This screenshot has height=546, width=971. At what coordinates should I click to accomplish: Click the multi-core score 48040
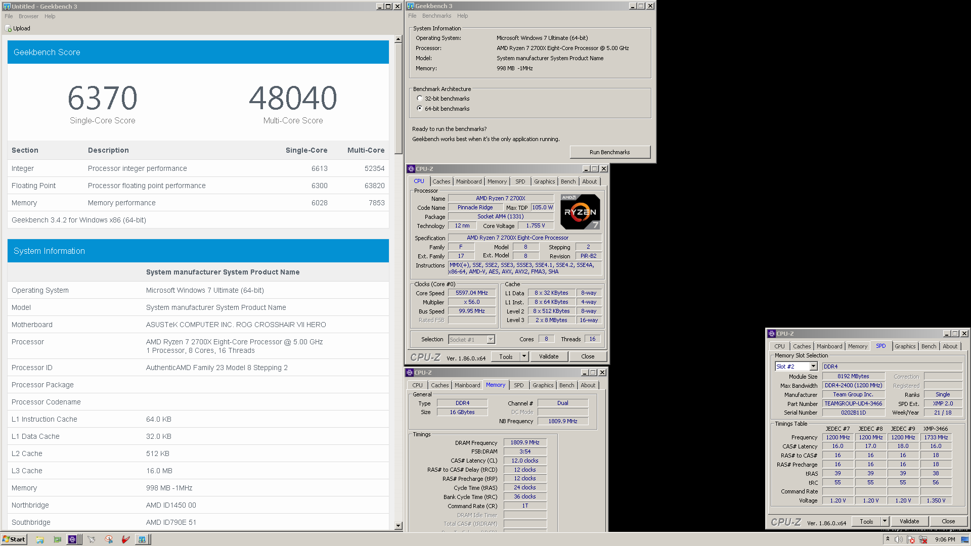coord(293,98)
